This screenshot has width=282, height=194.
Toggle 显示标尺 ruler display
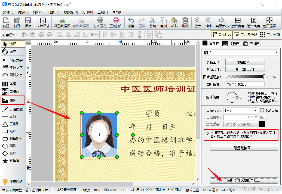221,35
